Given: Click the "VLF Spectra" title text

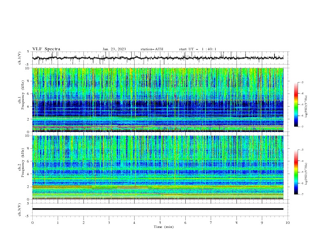Looking at the screenshot, I should (x=46, y=49).
